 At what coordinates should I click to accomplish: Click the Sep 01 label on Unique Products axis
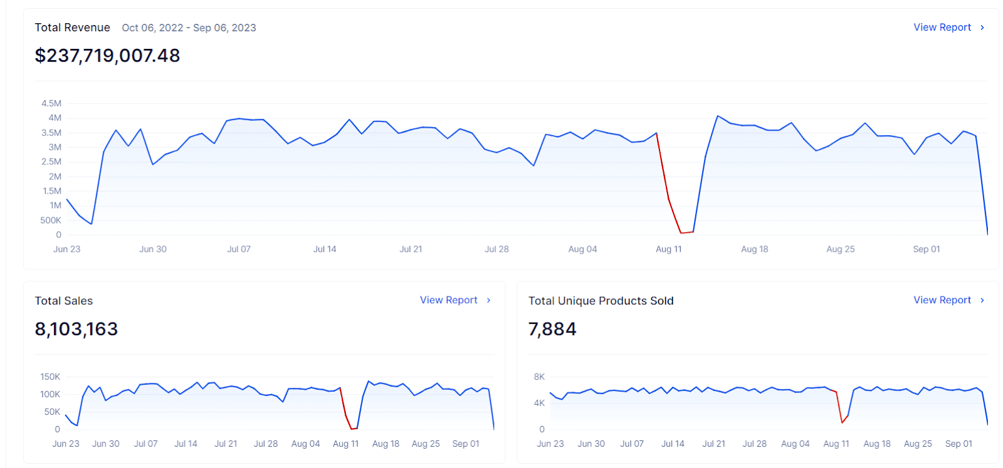point(958,444)
